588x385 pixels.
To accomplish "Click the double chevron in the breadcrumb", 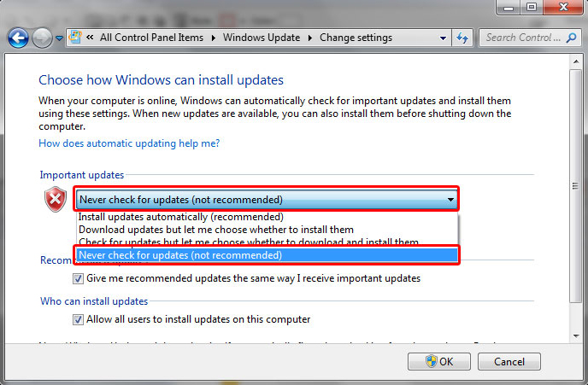I will pos(90,38).
